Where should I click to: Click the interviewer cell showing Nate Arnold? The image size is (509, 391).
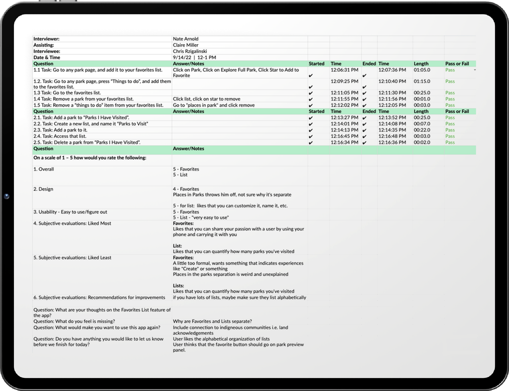point(186,39)
